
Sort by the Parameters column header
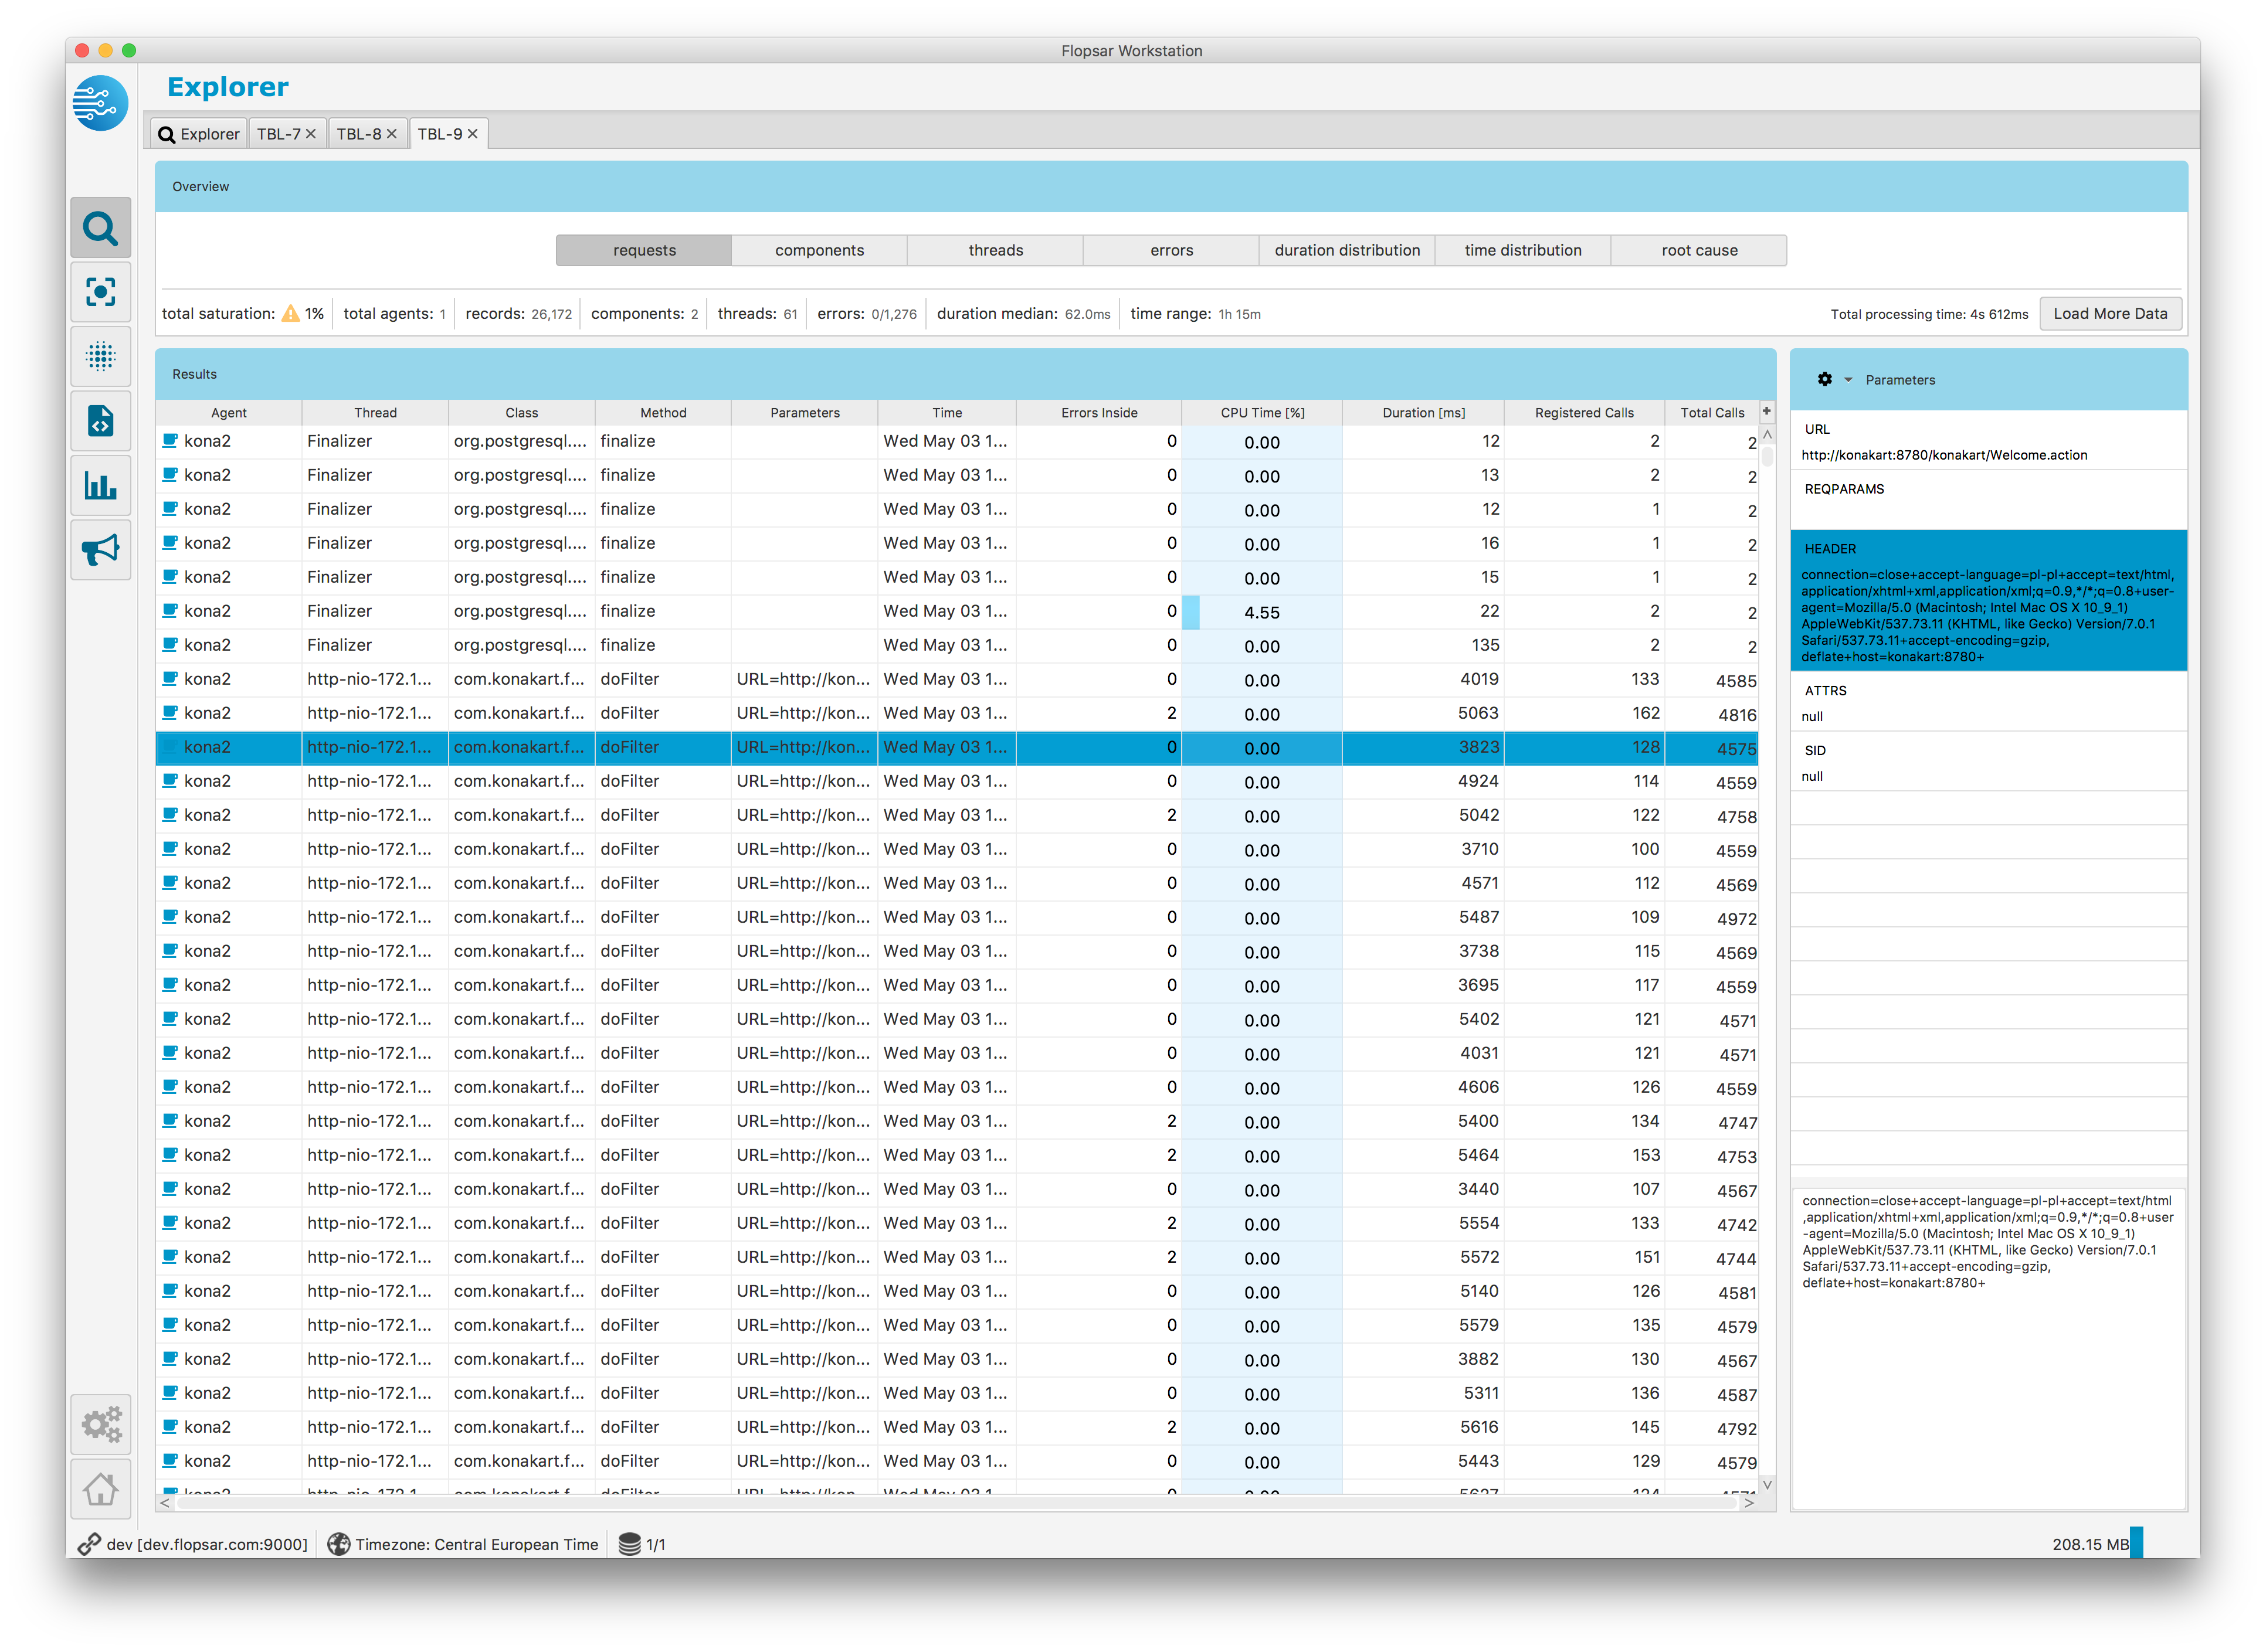tap(805, 412)
